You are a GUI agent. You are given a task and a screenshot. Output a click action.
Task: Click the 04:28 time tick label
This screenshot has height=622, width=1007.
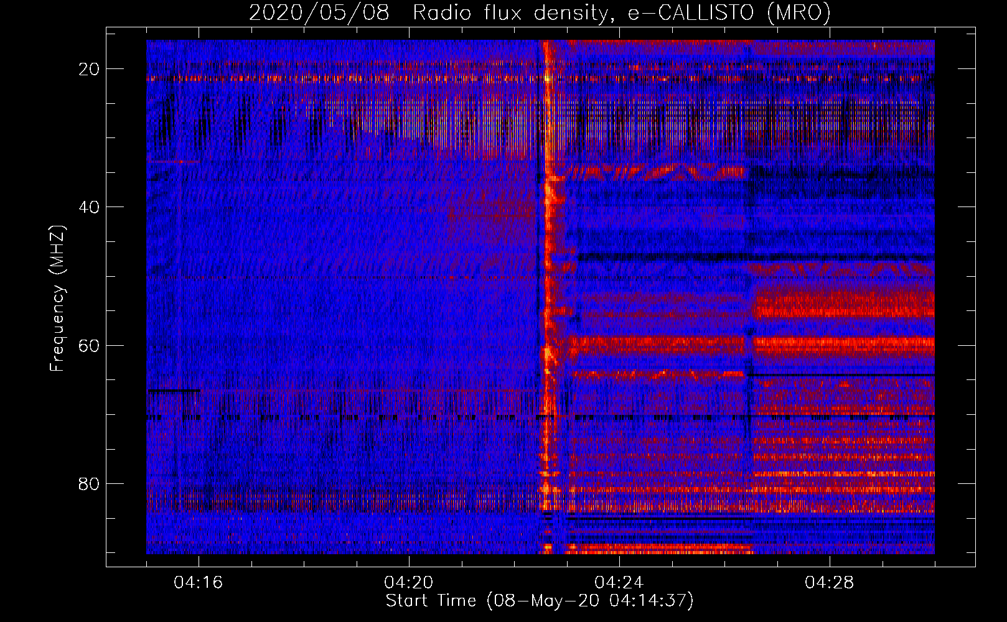(830, 582)
